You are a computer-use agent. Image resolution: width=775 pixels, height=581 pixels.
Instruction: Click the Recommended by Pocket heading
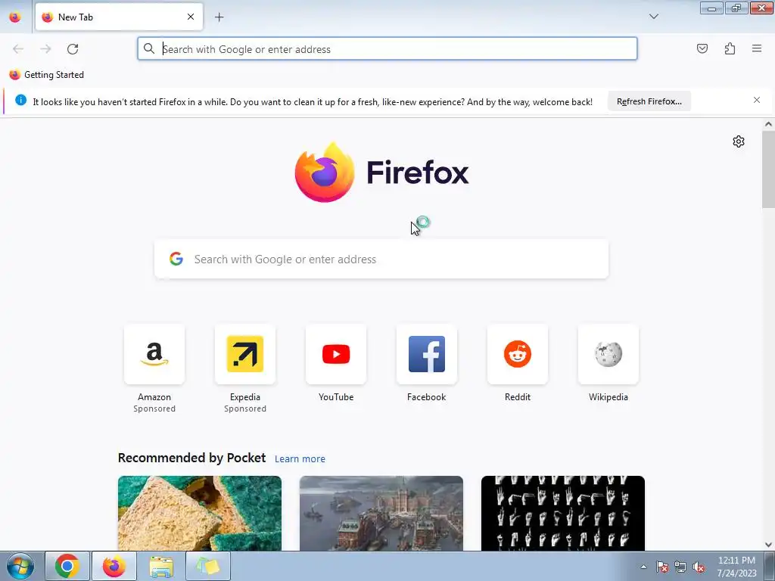pos(191,458)
